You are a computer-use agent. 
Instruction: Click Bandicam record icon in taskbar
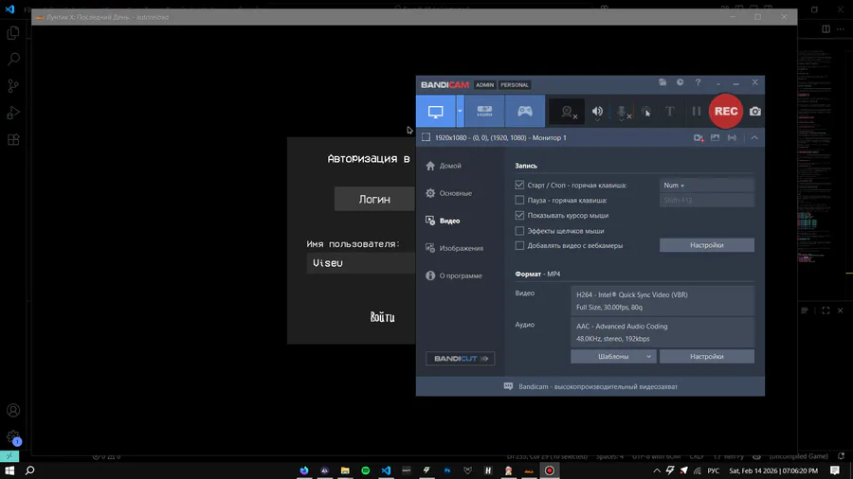550,470
